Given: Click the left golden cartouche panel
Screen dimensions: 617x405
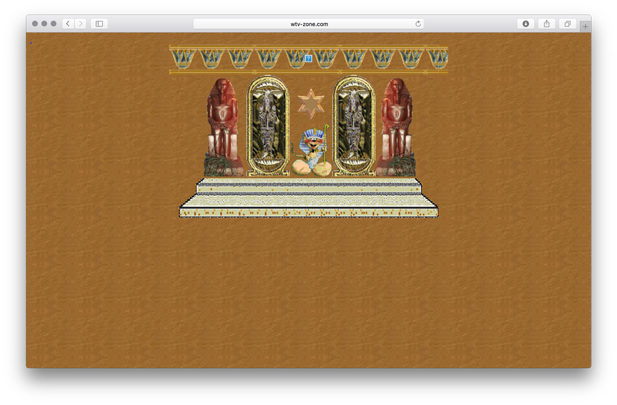Looking at the screenshot, I should (x=267, y=125).
